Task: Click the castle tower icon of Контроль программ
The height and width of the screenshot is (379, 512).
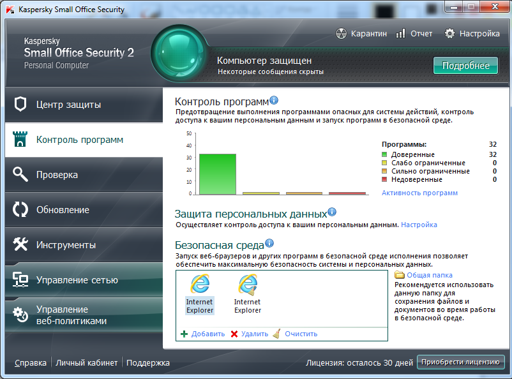Action: [20, 139]
